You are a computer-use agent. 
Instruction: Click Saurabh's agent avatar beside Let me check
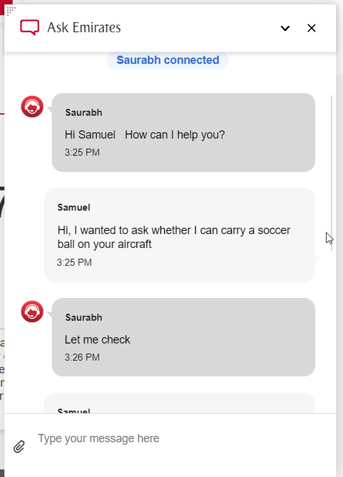32,311
